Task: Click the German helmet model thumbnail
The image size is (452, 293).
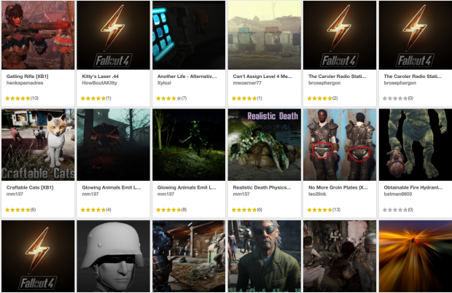Action: coord(113,257)
